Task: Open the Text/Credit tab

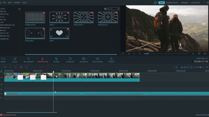Action: 29,60
